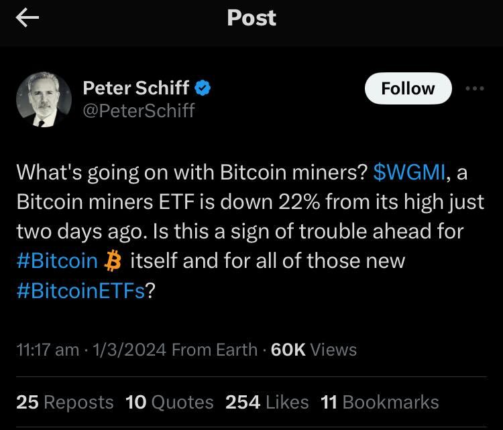The height and width of the screenshot is (430, 503).
Task: Click the Peter Schiff display name
Action: tap(136, 88)
